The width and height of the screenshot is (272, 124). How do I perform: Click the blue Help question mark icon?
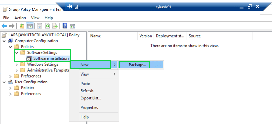pos(65,26)
